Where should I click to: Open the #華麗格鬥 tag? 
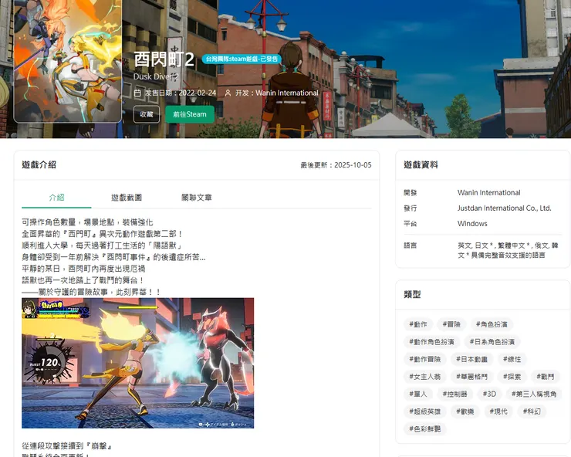pos(472,377)
